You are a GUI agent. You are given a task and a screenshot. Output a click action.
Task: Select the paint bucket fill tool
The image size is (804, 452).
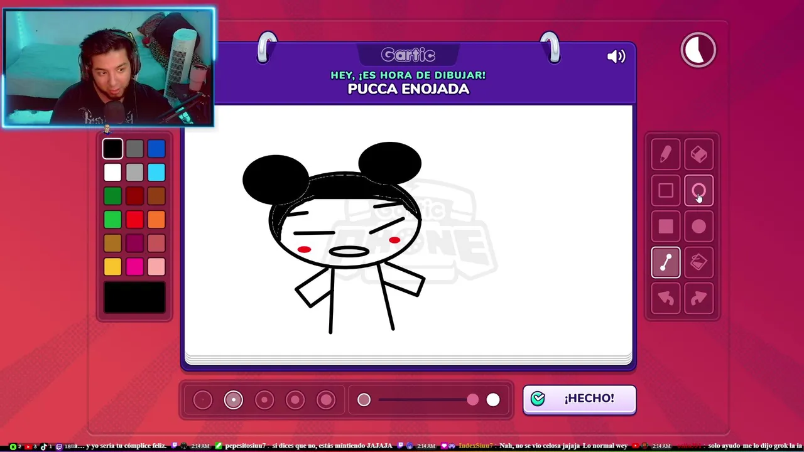[699, 262]
